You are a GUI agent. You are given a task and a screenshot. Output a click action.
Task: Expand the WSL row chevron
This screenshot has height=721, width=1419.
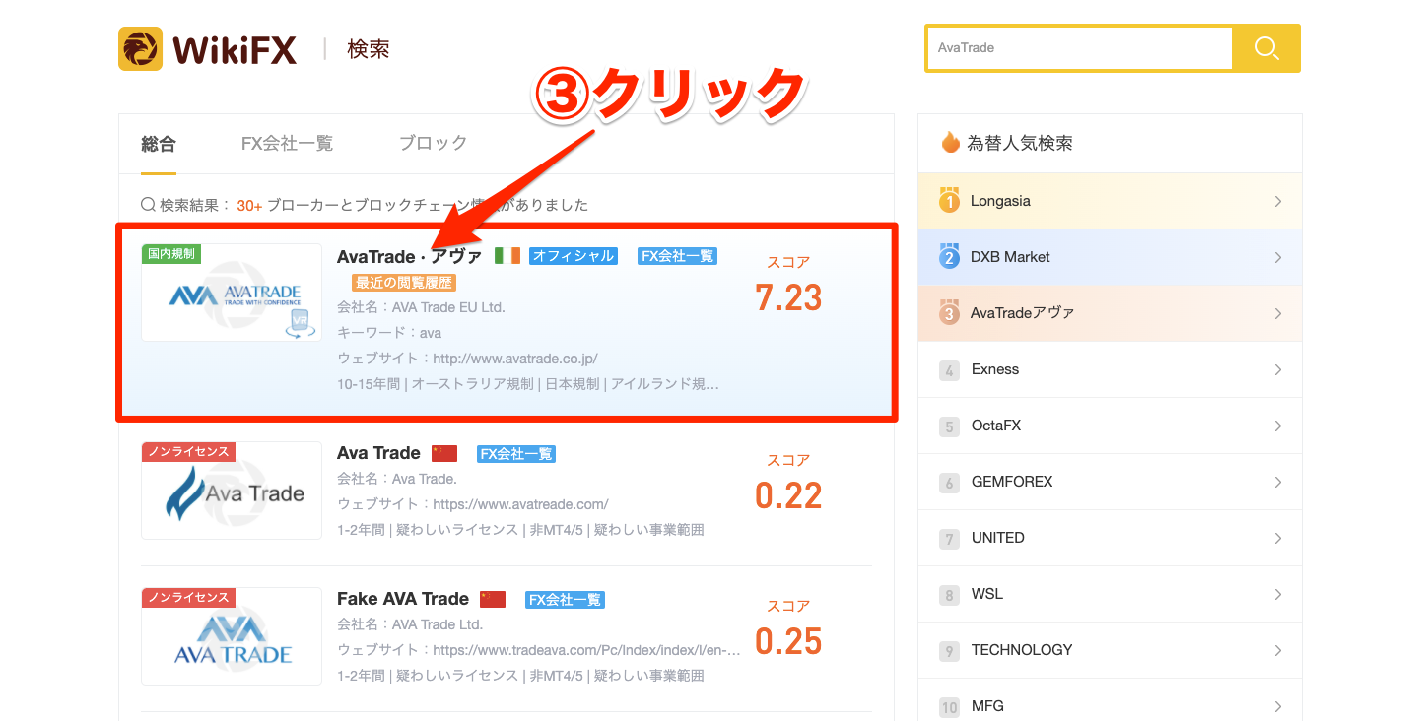[x=1278, y=594]
